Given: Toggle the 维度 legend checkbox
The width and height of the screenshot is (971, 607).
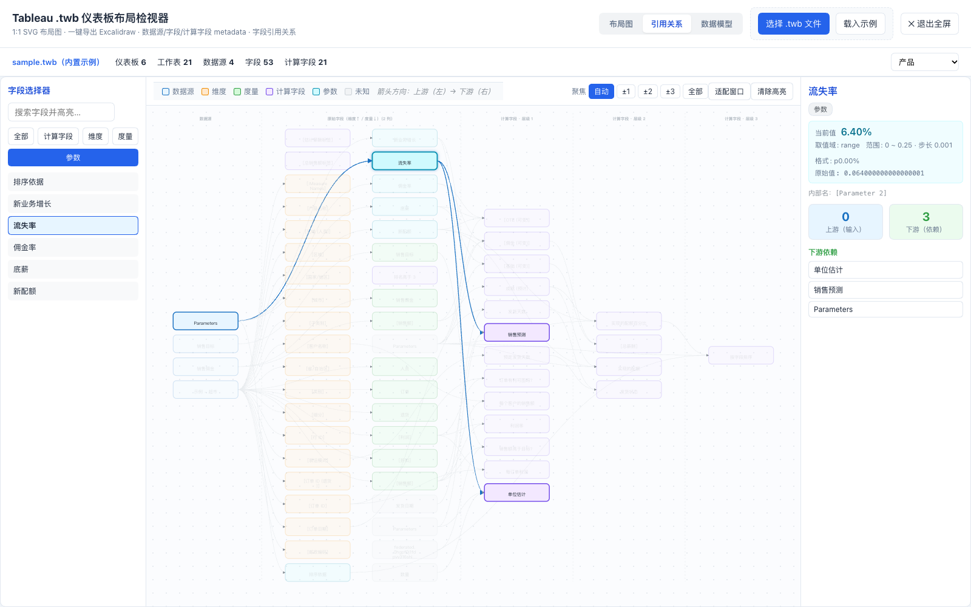Looking at the screenshot, I should (x=205, y=92).
